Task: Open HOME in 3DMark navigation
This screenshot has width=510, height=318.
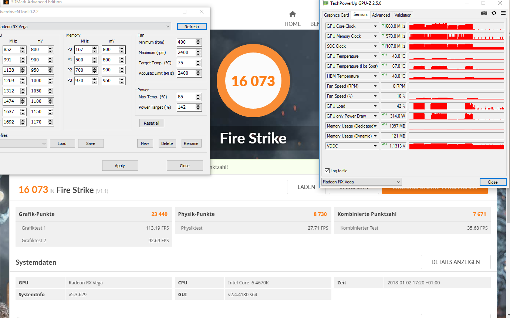Action: pyautogui.click(x=293, y=24)
